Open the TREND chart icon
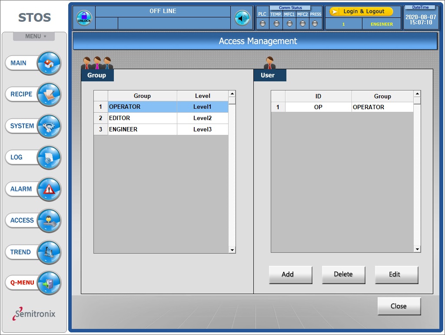Screen dimensions: 445x335 tap(49, 252)
